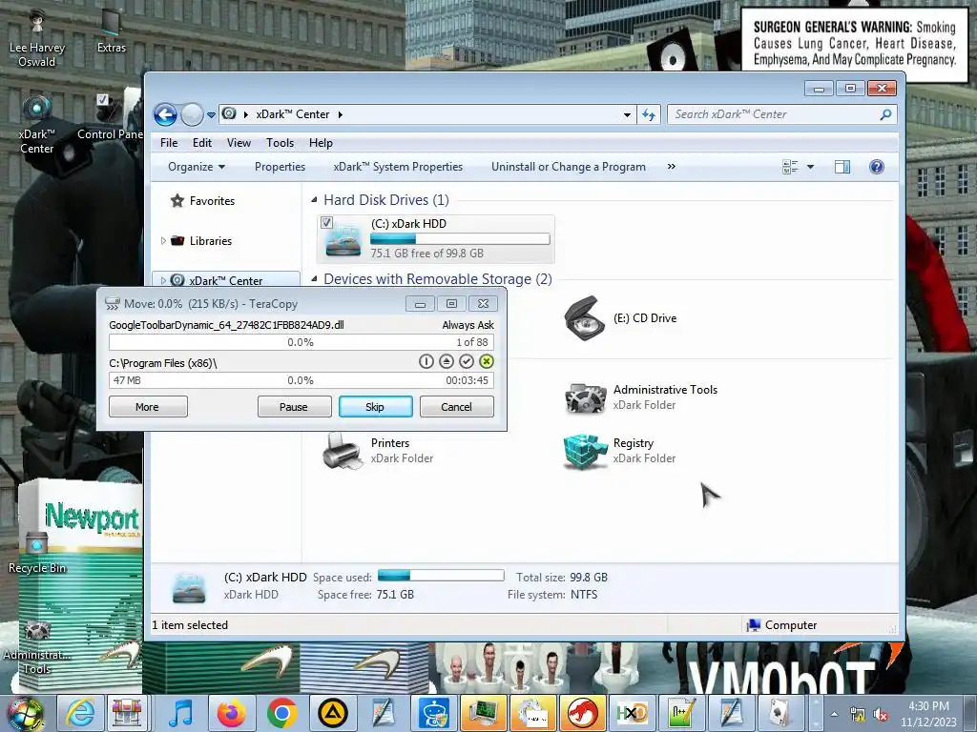This screenshot has height=732, width=977.
Task: Open the Organize dropdown
Action: coord(197,167)
